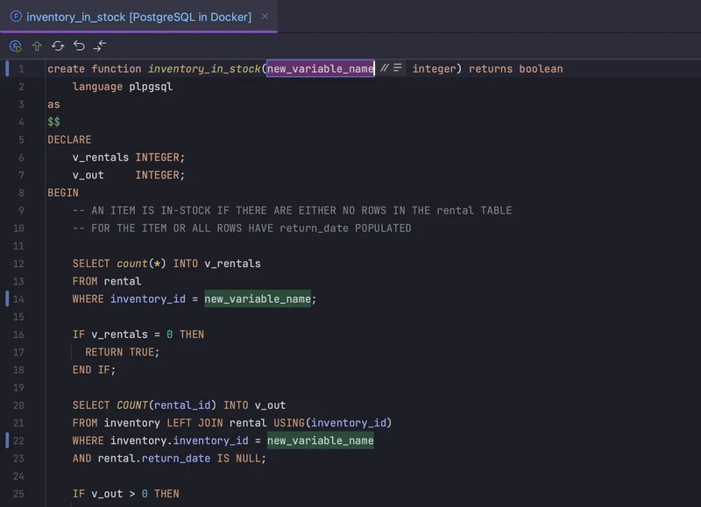Click the undo arrow toolbar icon
Screen dimensions: 701x507
pos(77,46)
